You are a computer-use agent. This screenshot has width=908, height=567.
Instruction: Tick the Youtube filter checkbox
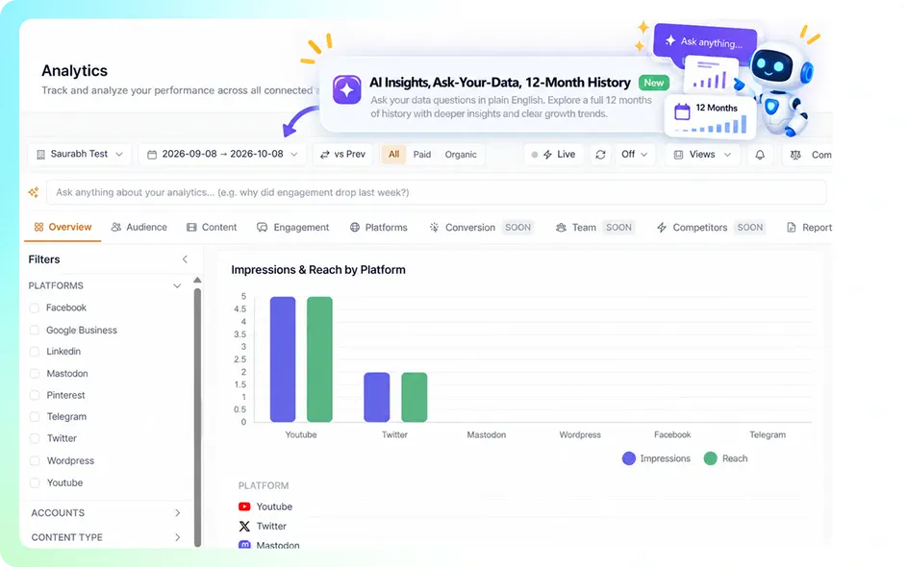tap(35, 482)
